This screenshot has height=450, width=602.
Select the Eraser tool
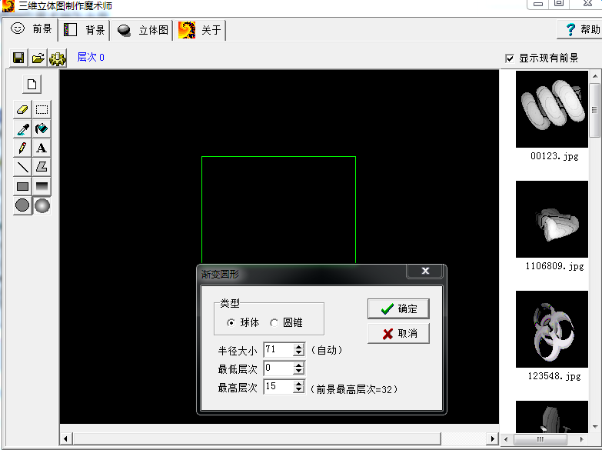[x=22, y=110]
